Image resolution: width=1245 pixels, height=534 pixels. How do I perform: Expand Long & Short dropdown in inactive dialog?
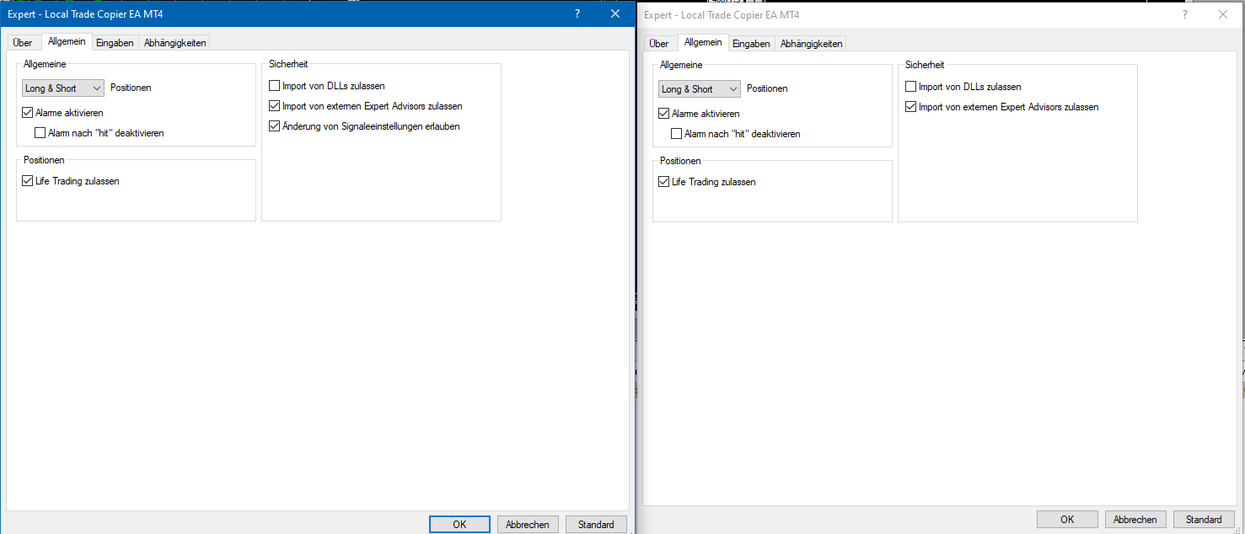[700, 88]
